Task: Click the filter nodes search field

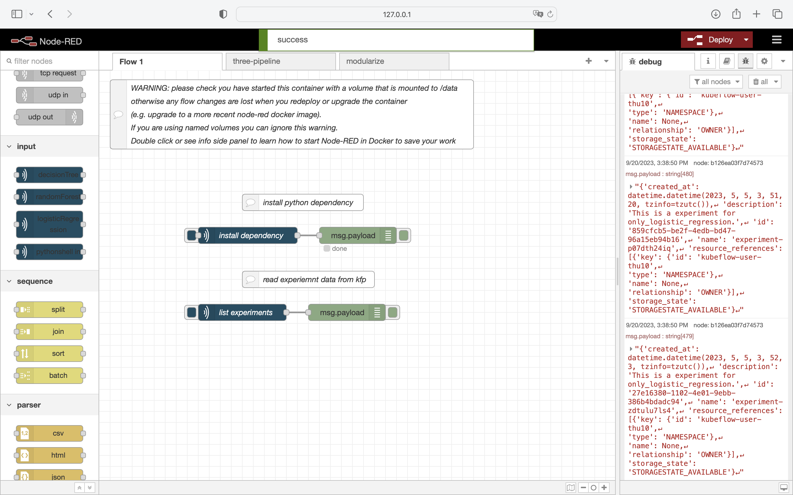Action: (x=49, y=61)
